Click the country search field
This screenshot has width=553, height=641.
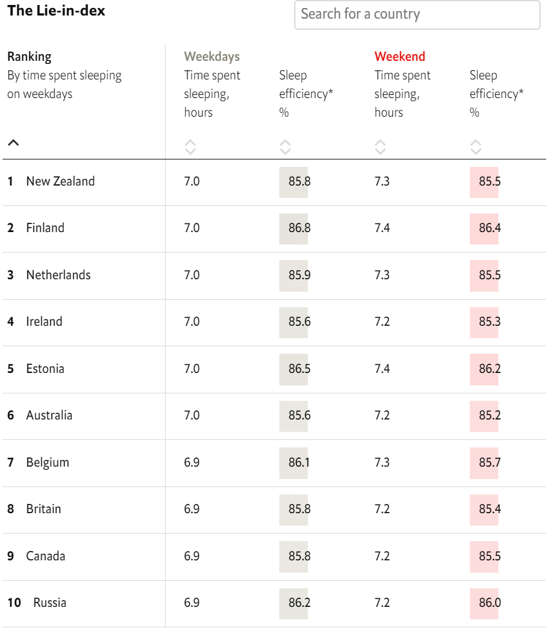[x=417, y=14]
